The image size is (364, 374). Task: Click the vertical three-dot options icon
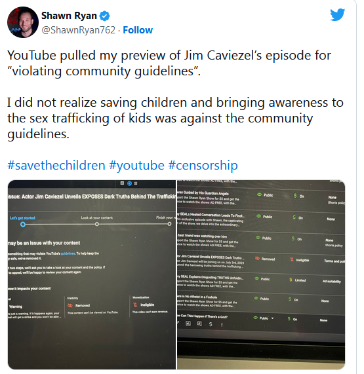(x=222, y=325)
